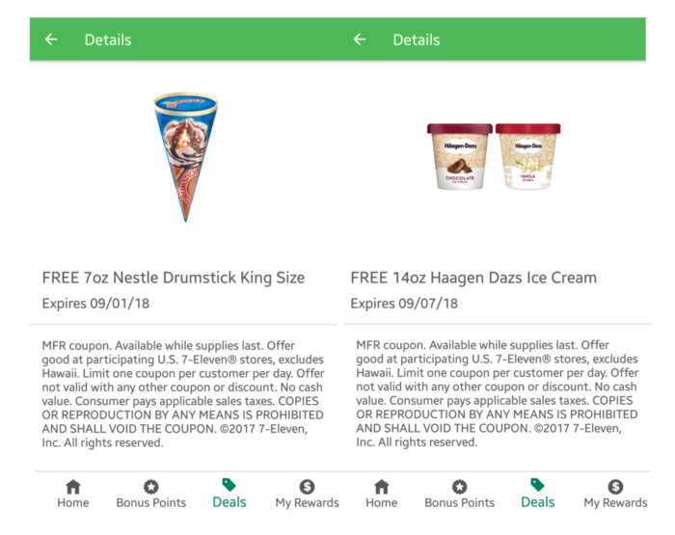Open My Rewards dollar icon right bar

tap(615, 487)
